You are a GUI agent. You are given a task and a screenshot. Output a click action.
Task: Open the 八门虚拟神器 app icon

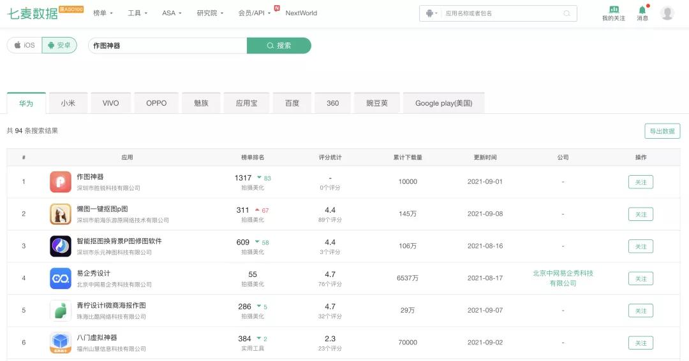[x=60, y=343]
